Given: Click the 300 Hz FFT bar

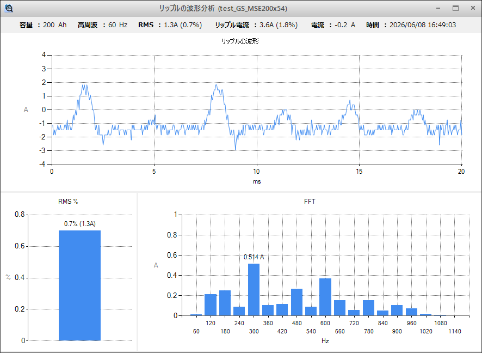Looking at the screenshot, I should click(x=254, y=290).
